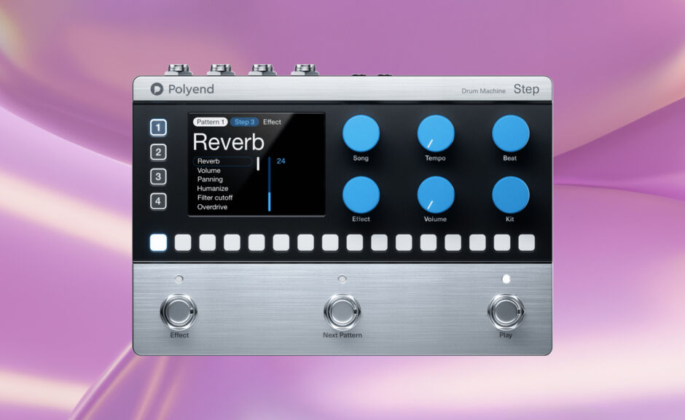The height and width of the screenshot is (420, 685).
Task: Switch to the Step 3 tab
Action: pos(245,122)
